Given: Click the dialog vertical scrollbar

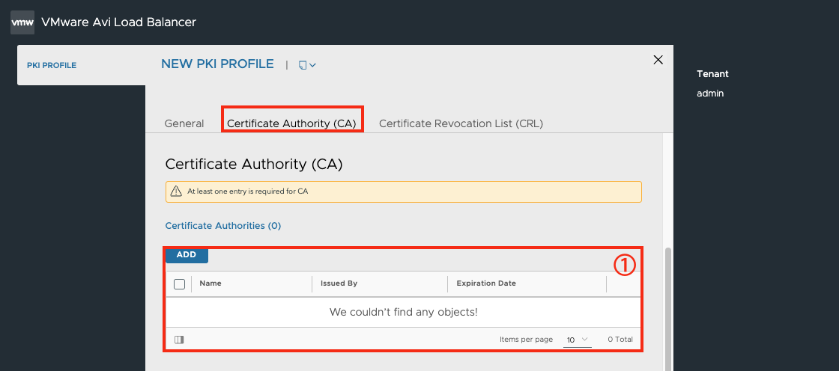Looking at the screenshot, I should (x=667, y=309).
